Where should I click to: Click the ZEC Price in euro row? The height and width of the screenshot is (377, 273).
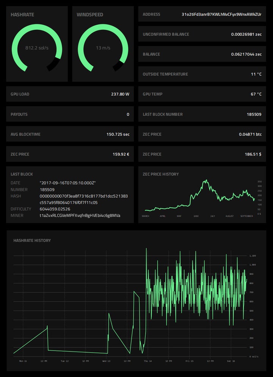70,154
